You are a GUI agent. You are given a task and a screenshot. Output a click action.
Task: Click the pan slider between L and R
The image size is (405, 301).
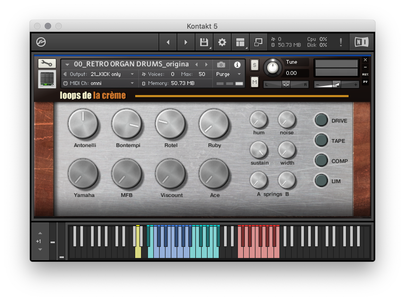pyautogui.click(x=286, y=85)
